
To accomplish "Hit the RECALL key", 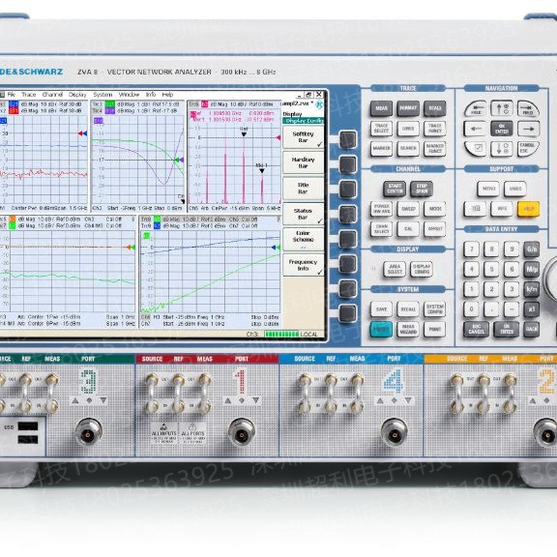I will [408, 309].
